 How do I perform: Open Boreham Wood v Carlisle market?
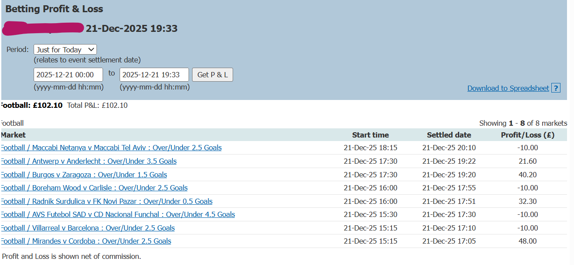[94, 188]
